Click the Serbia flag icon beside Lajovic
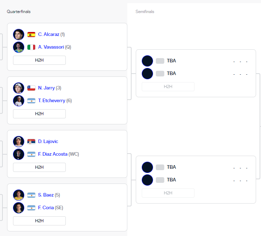The height and width of the screenshot is (236, 261). click(31, 142)
